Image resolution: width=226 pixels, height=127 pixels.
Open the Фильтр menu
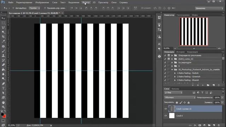pos(86,2)
